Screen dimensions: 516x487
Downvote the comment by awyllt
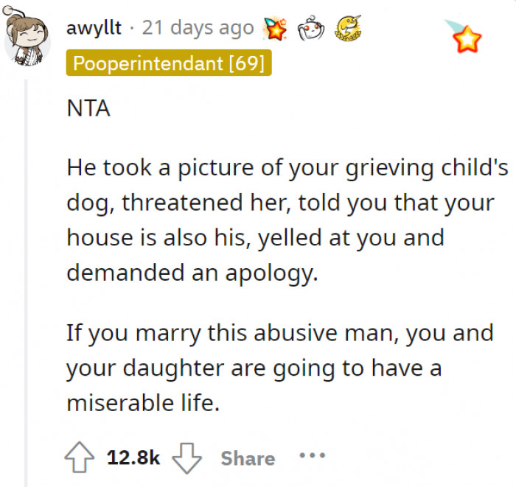coord(186,458)
